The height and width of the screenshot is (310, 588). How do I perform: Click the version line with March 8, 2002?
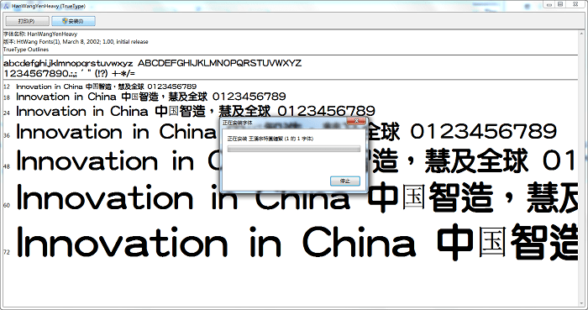pyautogui.click(x=76, y=42)
